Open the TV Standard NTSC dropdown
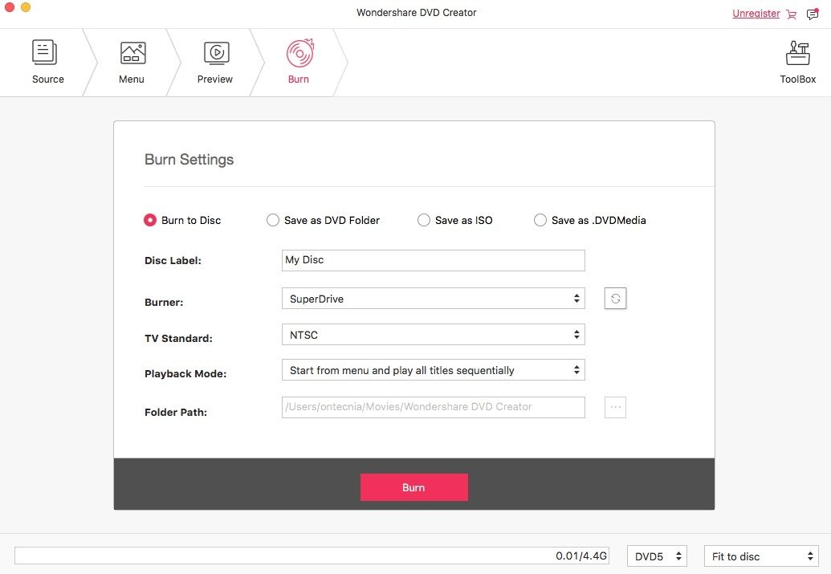 (433, 335)
